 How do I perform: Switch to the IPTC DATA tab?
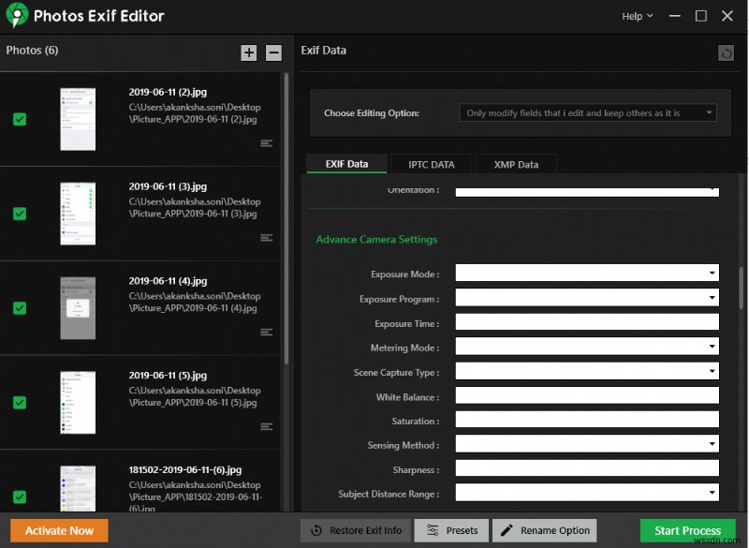(x=431, y=163)
